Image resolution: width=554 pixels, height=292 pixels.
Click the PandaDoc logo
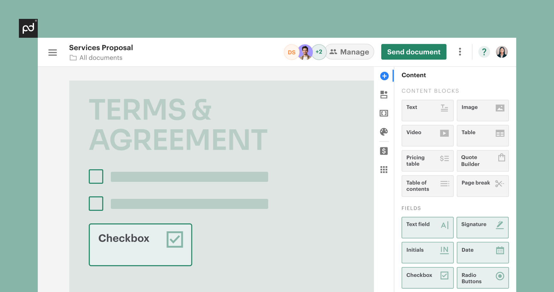(x=28, y=28)
